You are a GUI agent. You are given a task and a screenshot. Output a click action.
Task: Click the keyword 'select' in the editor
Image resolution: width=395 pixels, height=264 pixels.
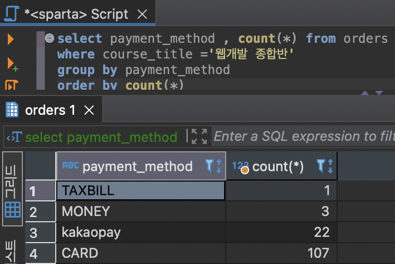[80, 39]
